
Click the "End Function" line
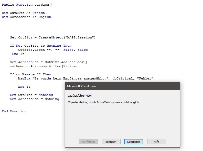pyautogui.click(x=14, y=111)
